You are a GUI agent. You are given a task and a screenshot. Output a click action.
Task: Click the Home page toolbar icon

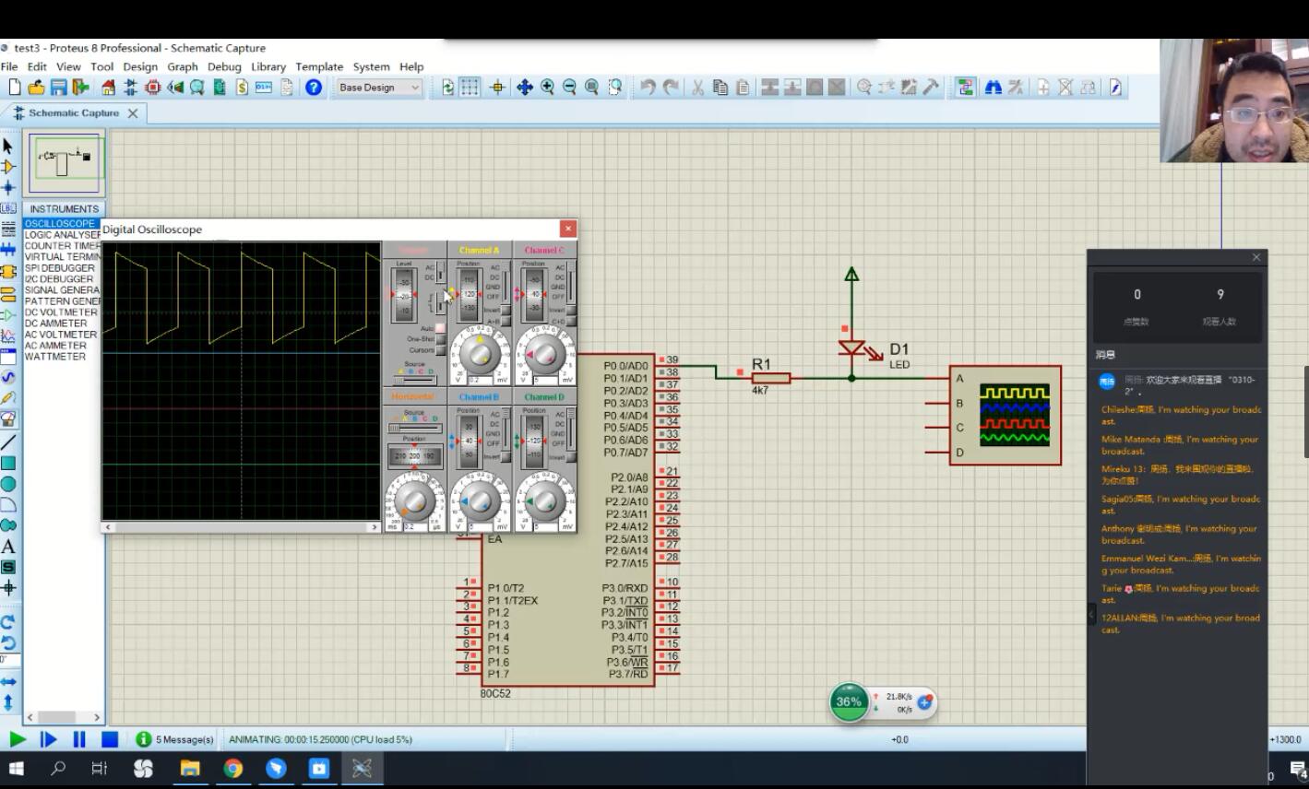pyautogui.click(x=108, y=88)
